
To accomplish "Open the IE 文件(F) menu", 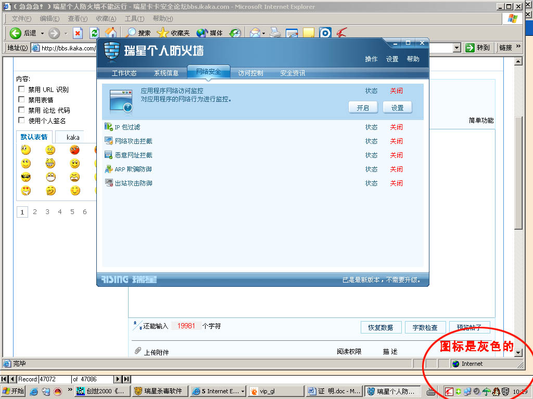I will (21, 19).
